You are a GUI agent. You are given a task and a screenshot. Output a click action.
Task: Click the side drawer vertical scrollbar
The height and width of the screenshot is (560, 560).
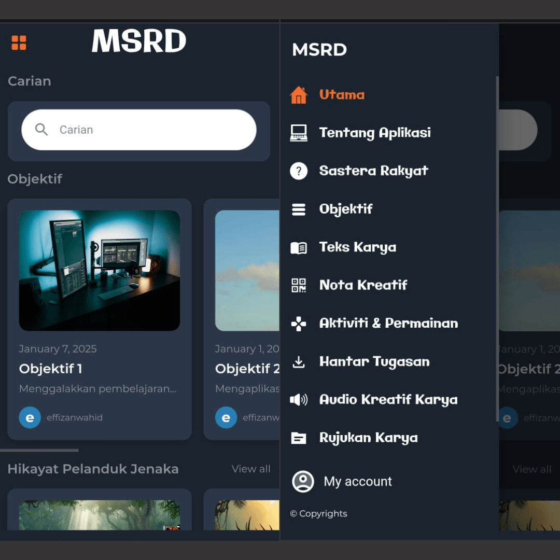(x=497, y=248)
